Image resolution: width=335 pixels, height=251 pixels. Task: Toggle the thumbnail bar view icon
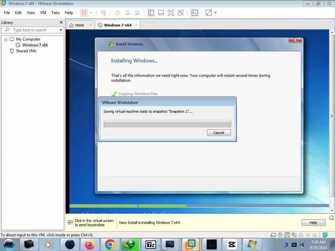coord(161,13)
